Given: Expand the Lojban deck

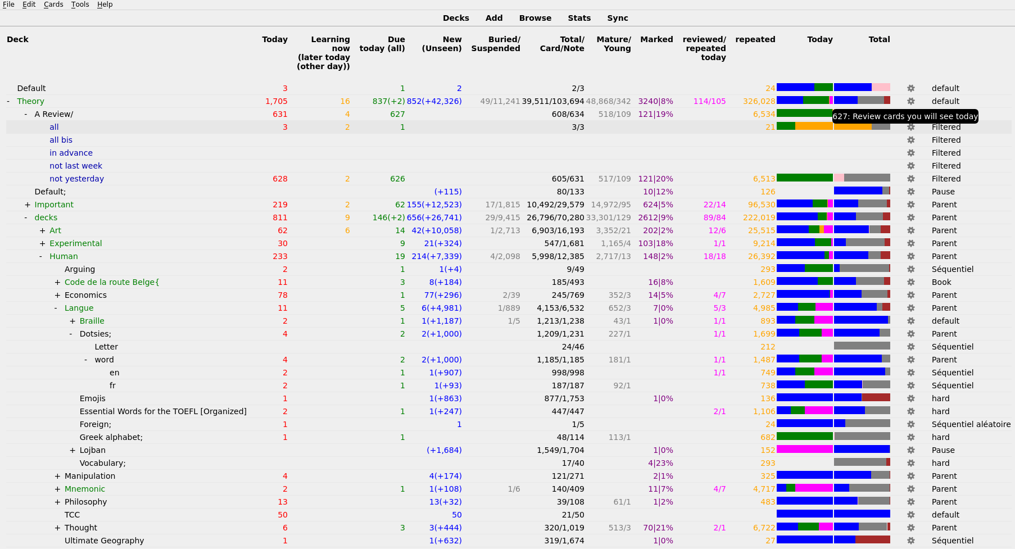Looking at the screenshot, I should [72, 450].
